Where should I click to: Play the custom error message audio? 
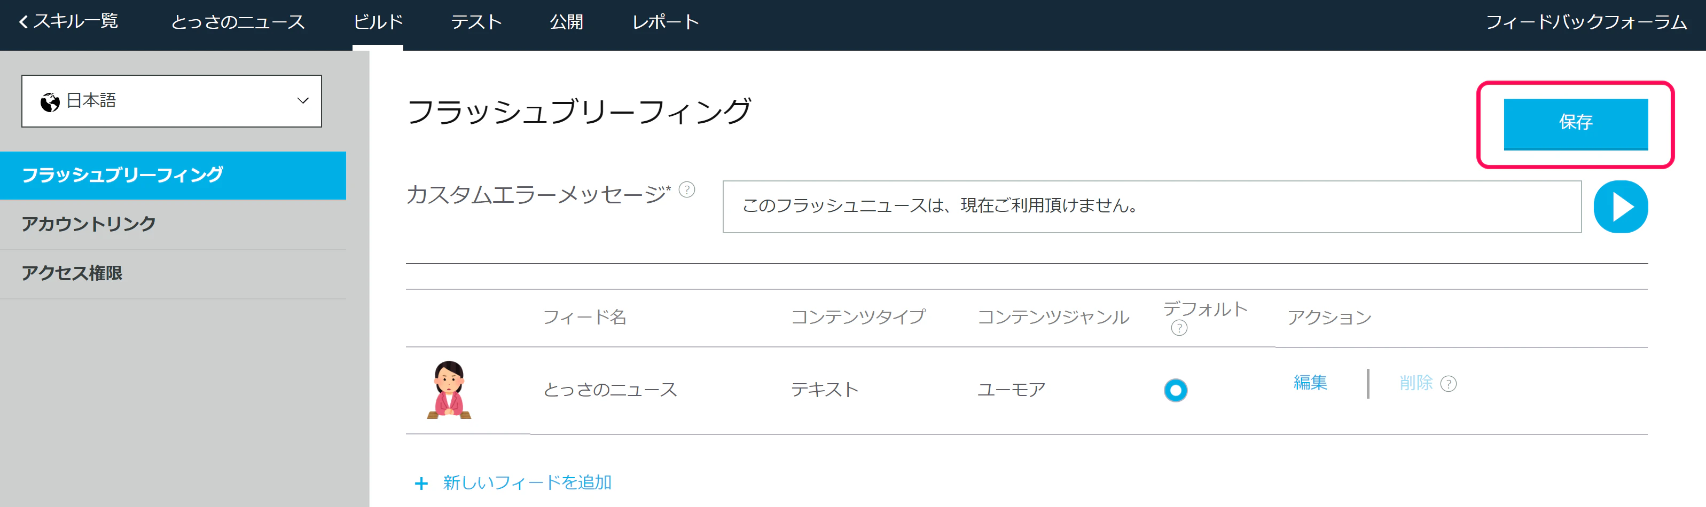pyautogui.click(x=1620, y=207)
